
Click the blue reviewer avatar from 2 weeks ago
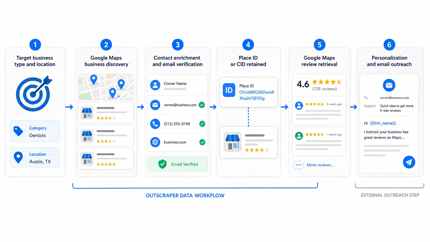click(299, 105)
